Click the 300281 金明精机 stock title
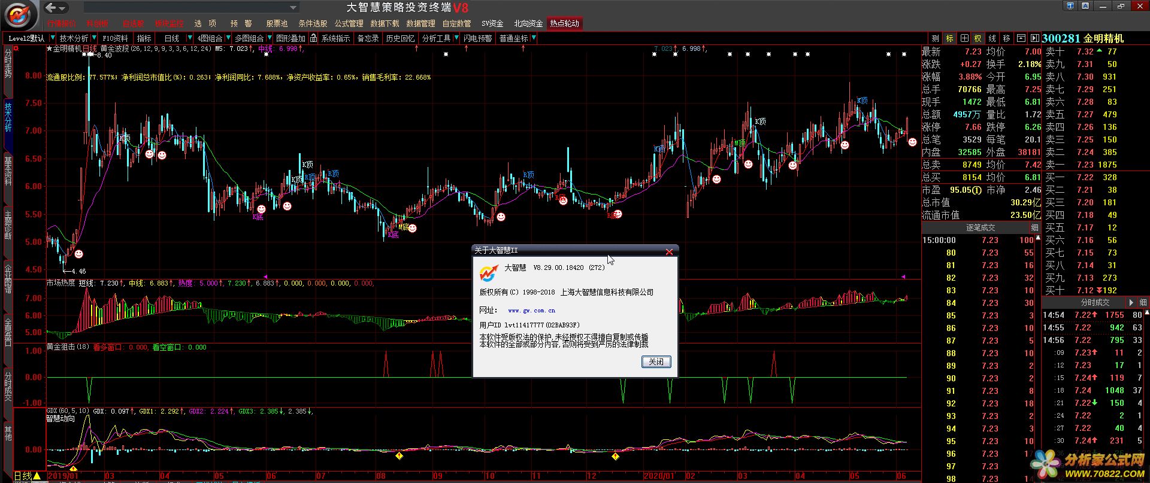 [1083, 38]
